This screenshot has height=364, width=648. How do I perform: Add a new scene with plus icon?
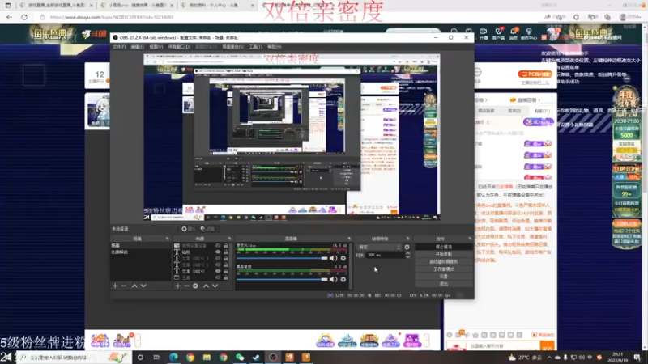tap(115, 286)
